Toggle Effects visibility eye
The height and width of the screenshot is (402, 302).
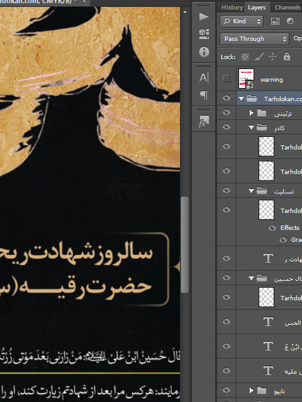coord(272,227)
